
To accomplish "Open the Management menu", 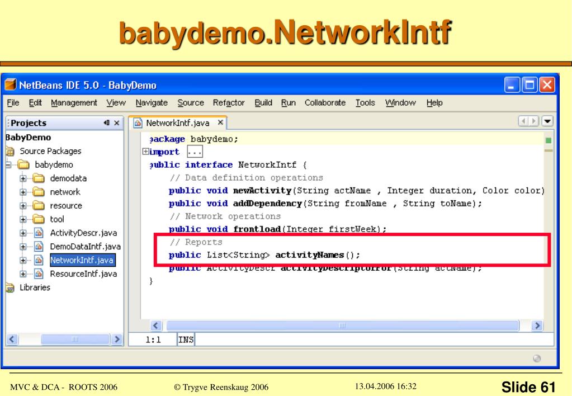I will point(74,103).
